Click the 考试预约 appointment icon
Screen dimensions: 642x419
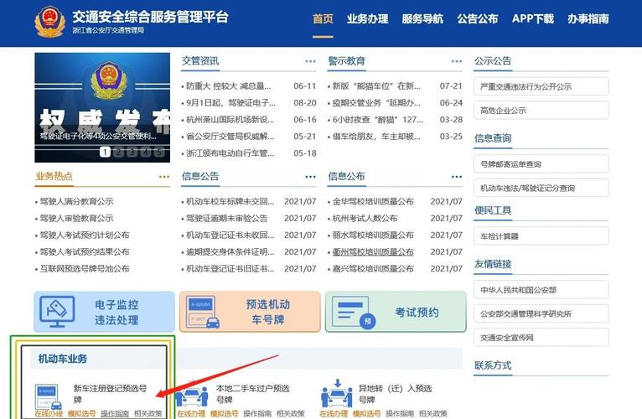click(354, 312)
